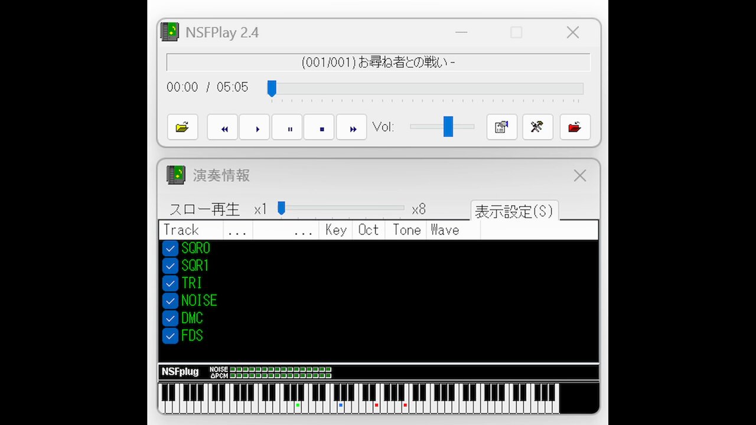Minimize the NSFPlay 2.4 window
756x425 pixels.
tap(461, 32)
